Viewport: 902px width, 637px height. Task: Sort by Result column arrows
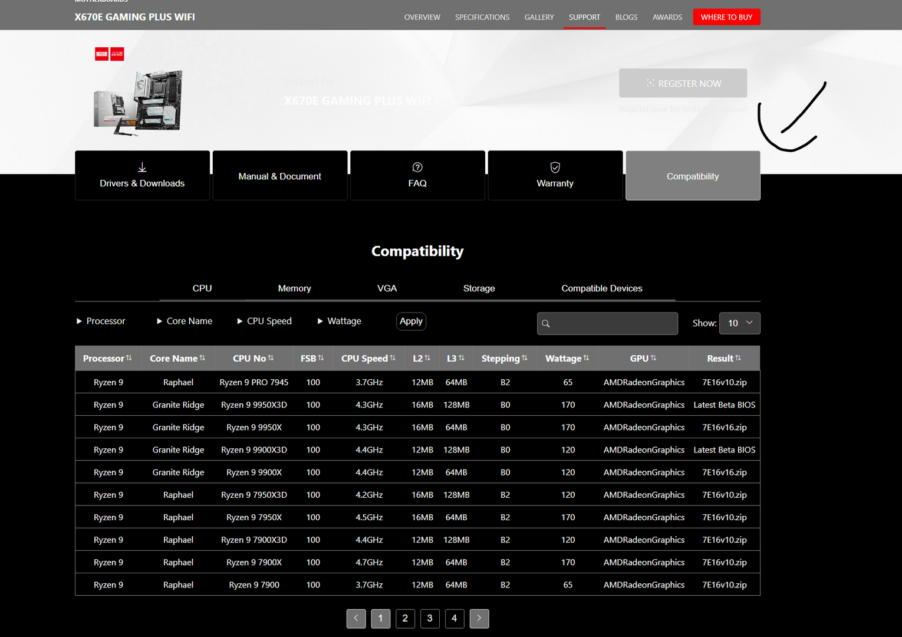(738, 358)
